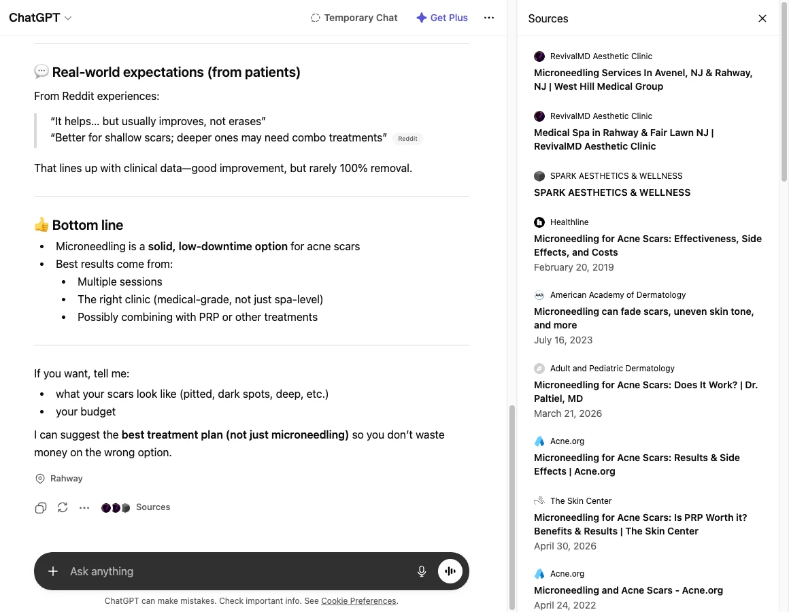Launch voice mode with the waveform button
The image size is (789, 612).
tap(450, 571)
